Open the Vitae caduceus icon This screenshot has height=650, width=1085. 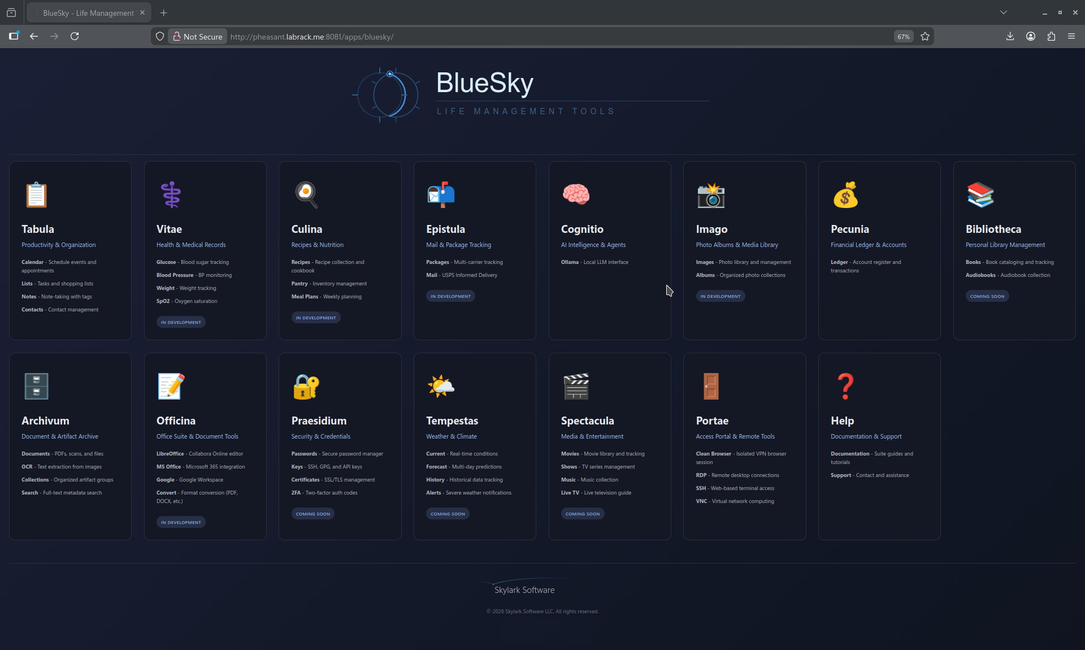pyautogui.click(x=171, y=195)
